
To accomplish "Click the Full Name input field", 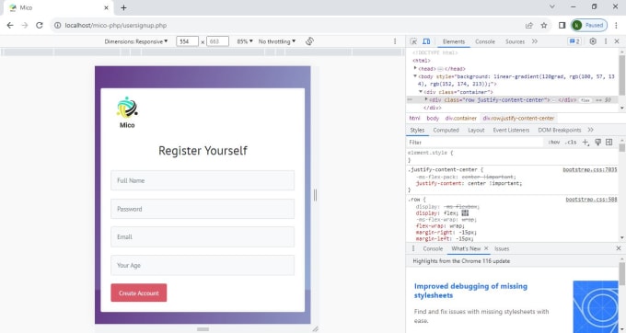I will tap(203, 180).
